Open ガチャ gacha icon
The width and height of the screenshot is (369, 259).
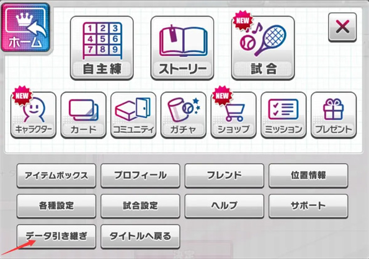coord(184,115)
